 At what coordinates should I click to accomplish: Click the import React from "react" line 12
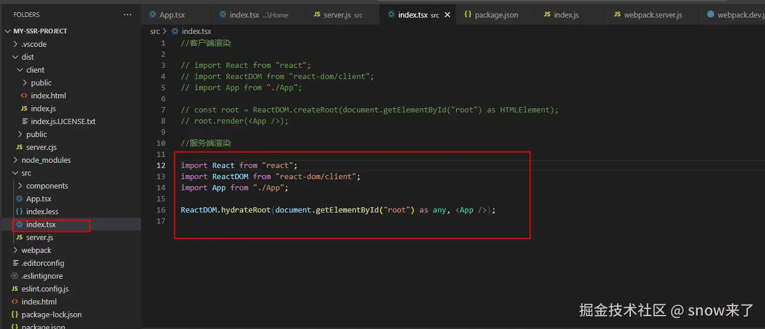pyautogui.click(x=239, y=165)
